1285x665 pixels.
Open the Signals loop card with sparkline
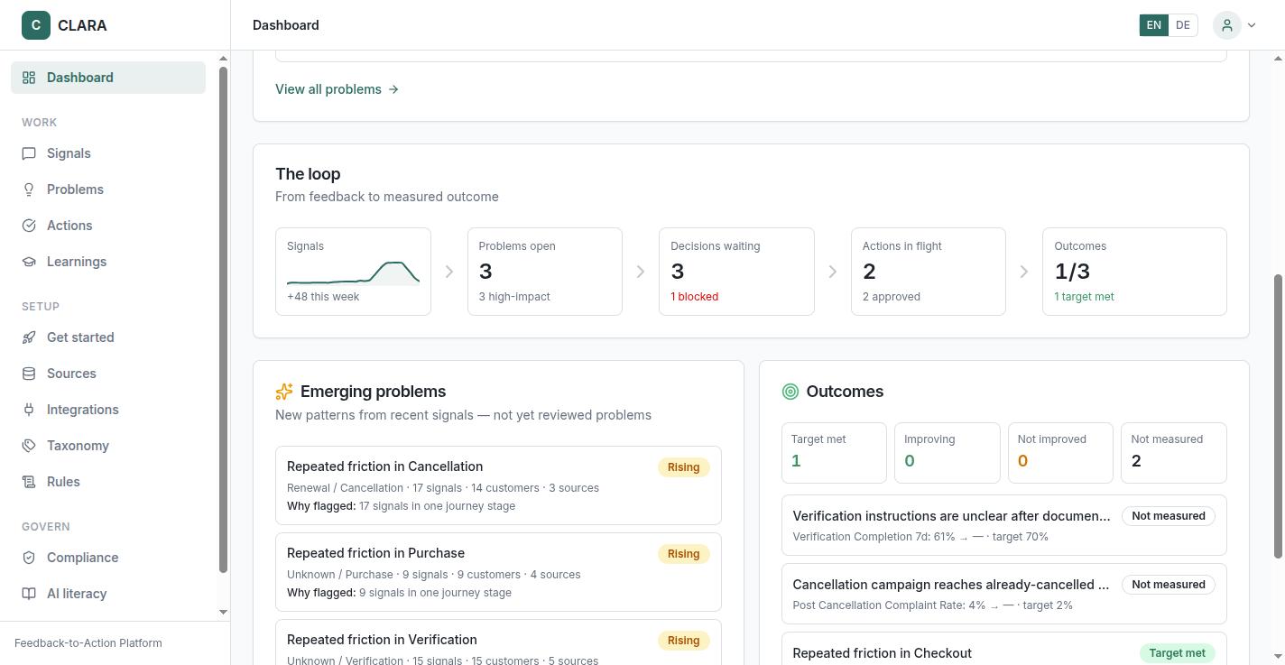(353, 272)
